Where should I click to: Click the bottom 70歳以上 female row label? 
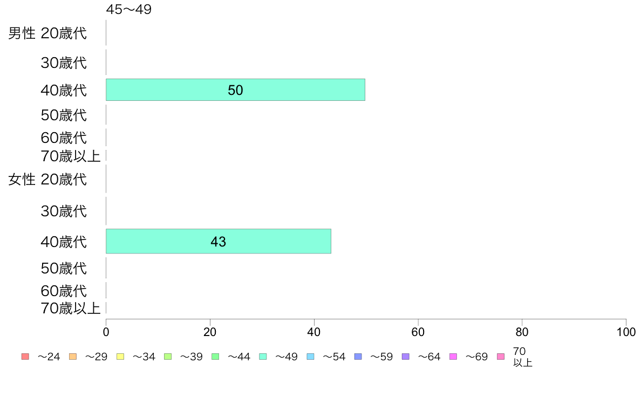click(x=70, y=308)
